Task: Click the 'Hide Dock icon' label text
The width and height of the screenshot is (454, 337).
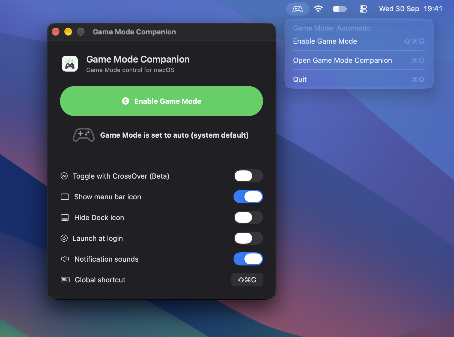Action: [99, 218]
